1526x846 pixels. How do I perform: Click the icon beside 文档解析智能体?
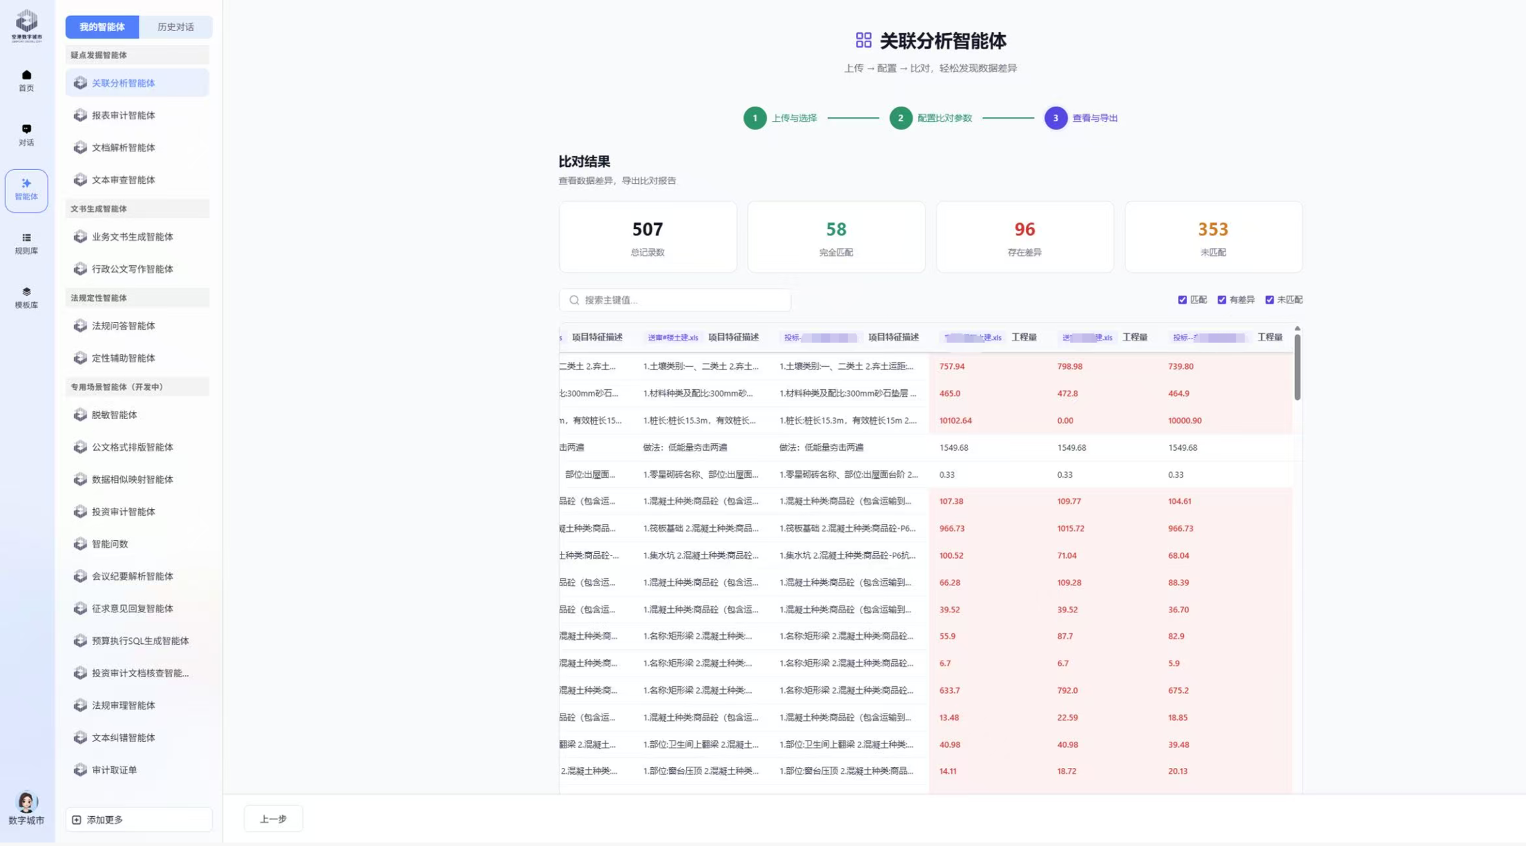point(80,147)
